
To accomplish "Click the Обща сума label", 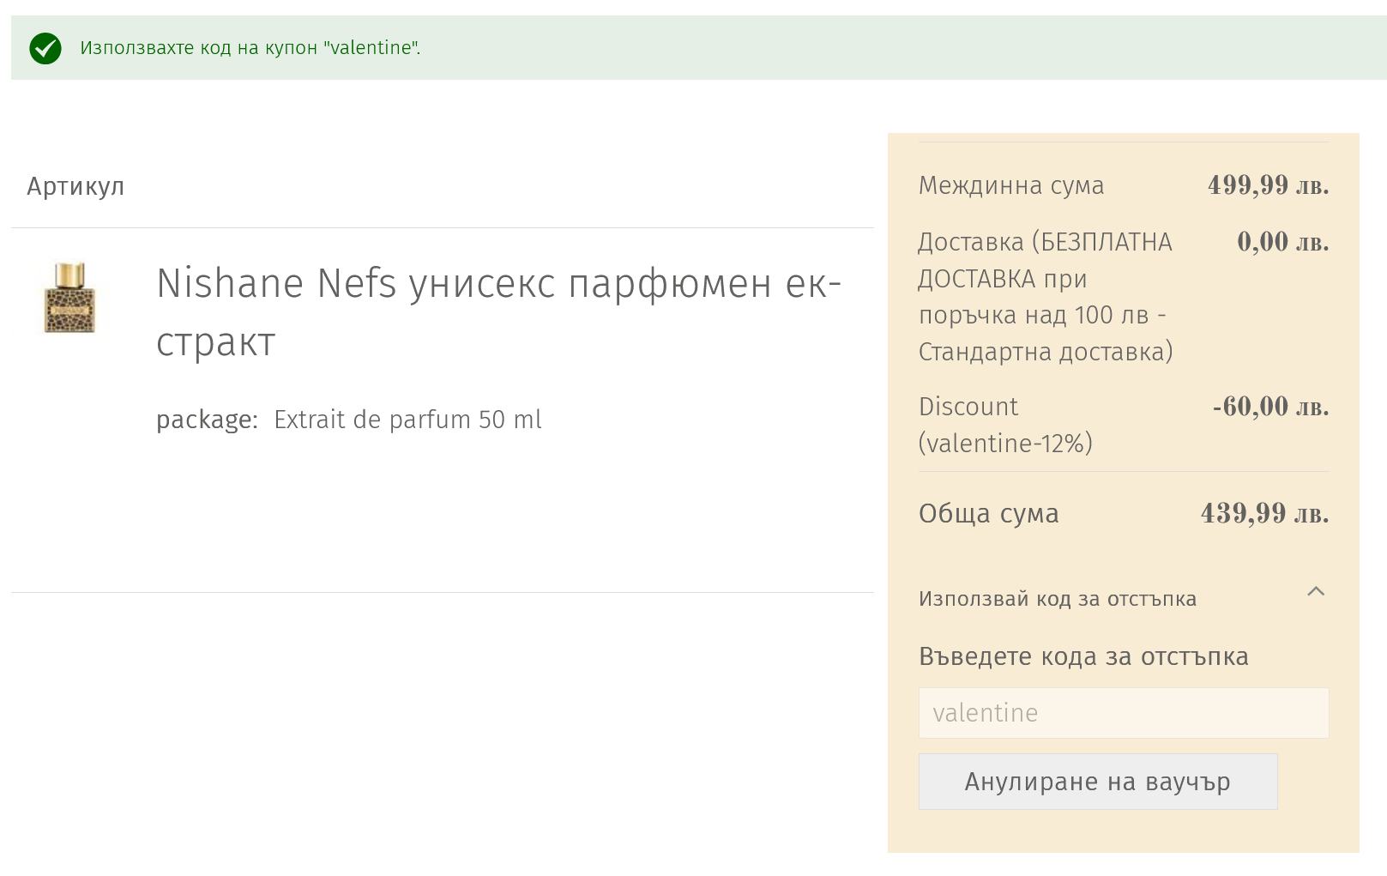I will [988, 513].
